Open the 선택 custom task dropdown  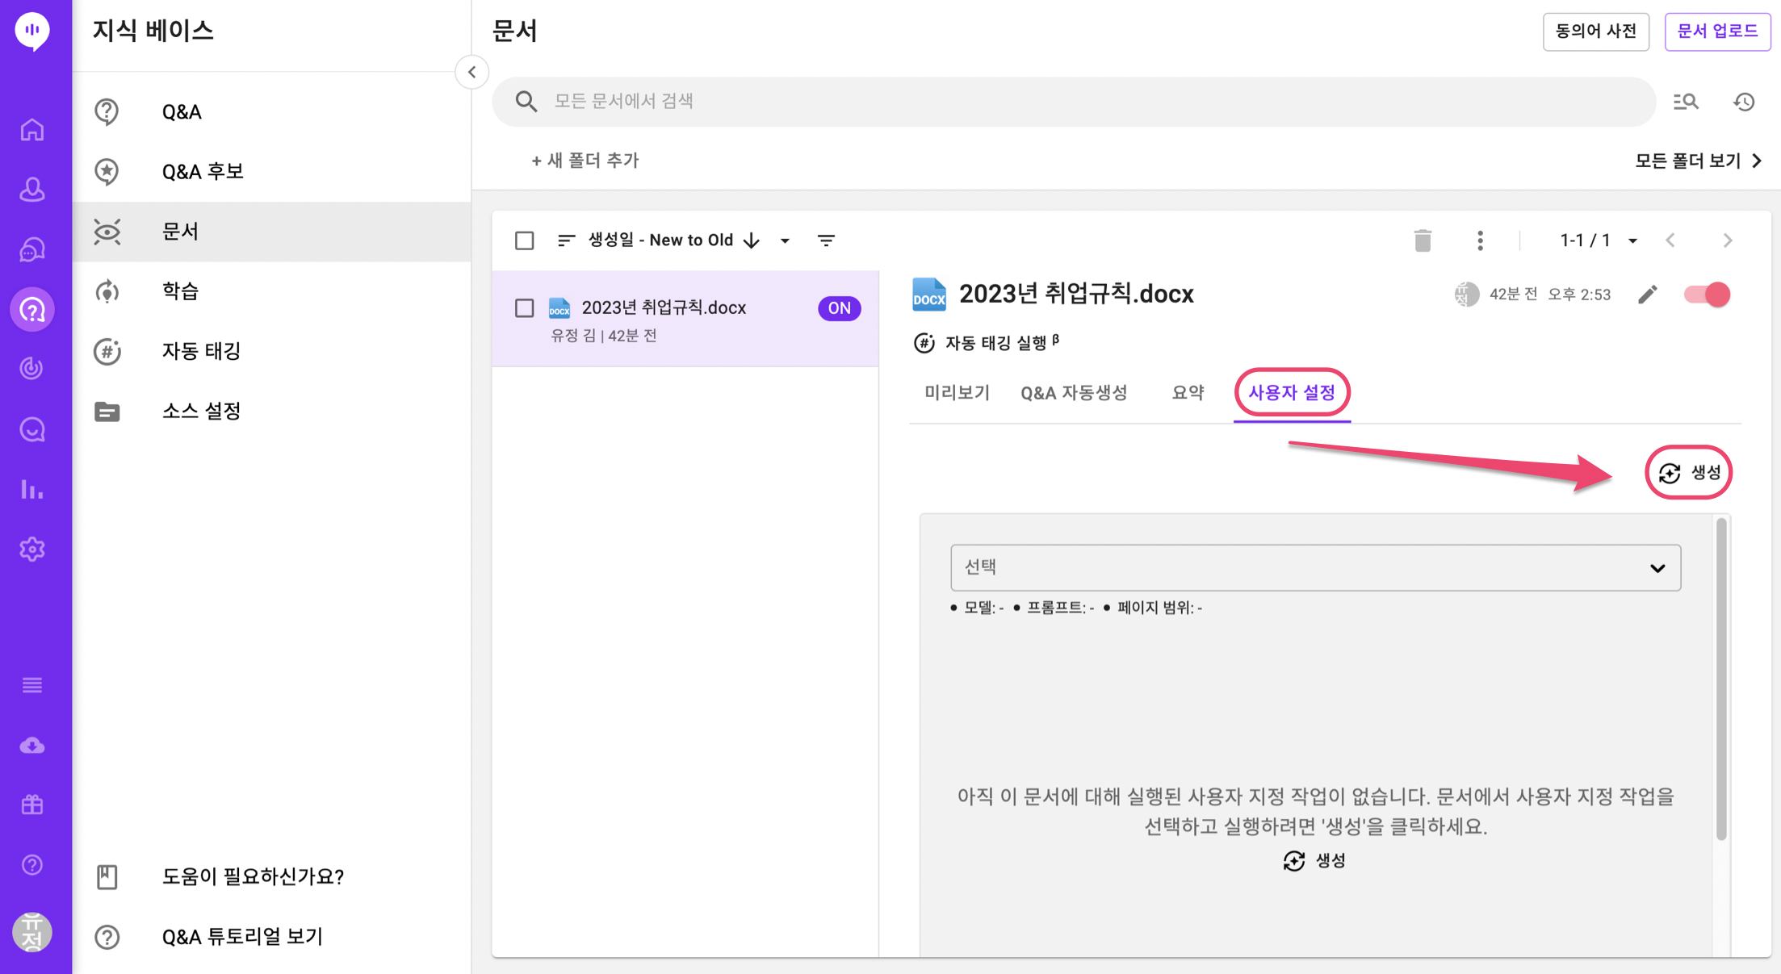pyautogui.click(x=1315, y=567)
